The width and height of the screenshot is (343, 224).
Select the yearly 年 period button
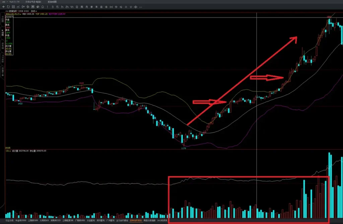(96, 7)
